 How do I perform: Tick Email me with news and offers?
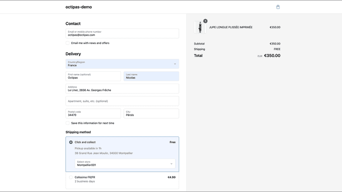[68, 43]
